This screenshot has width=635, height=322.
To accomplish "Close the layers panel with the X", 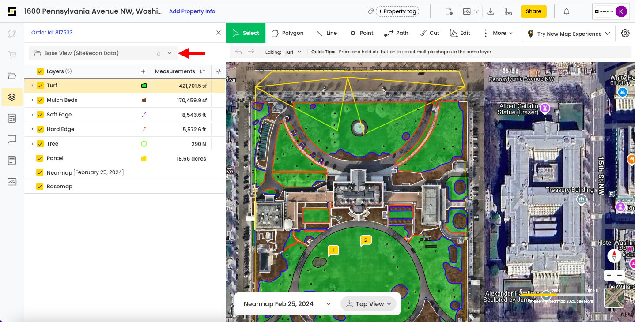I will tap(219, 33).
